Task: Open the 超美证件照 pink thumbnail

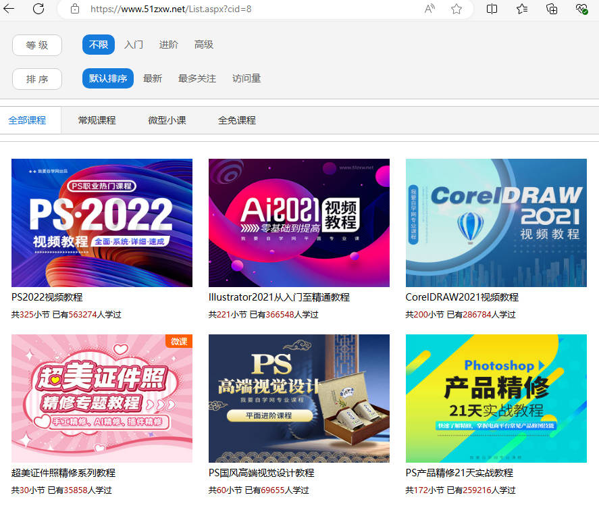Action: click(102, 399)
